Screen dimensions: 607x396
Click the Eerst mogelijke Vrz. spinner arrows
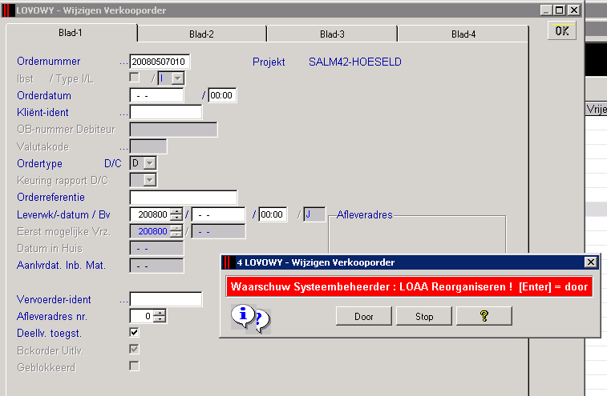176,231
